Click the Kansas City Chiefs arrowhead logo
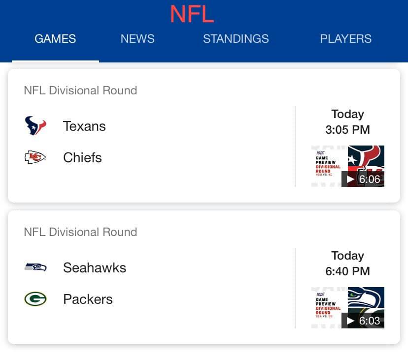408x352 pixels. pos(35,157)
